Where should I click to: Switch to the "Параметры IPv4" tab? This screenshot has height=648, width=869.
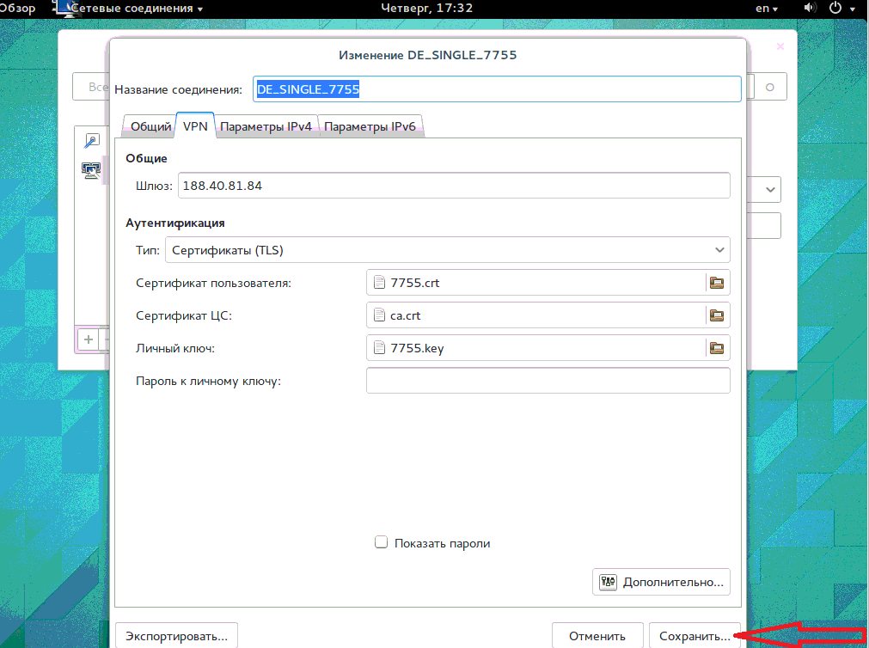[266, 126]
